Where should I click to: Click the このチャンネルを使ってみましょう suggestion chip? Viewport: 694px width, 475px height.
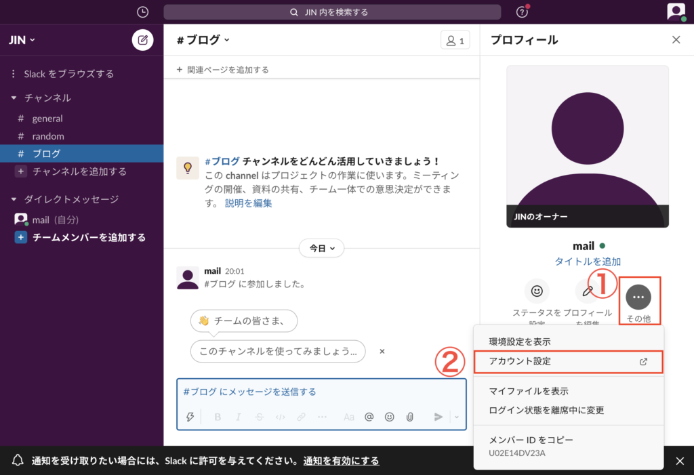278,352
